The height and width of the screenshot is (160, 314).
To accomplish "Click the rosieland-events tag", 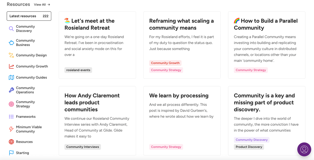I will click(78, 70).
